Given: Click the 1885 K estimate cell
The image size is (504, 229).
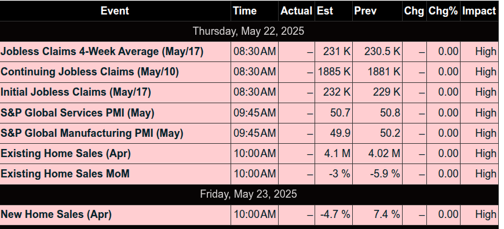Looking at the screenshot, I should (334, 72).
